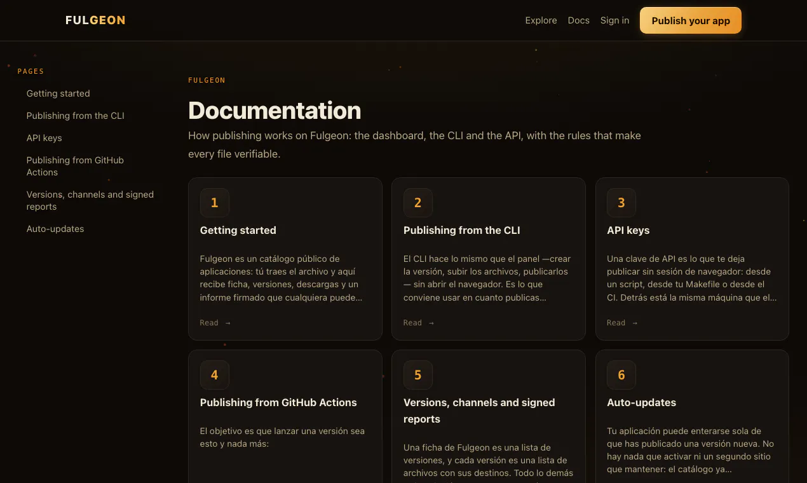Viewport: 807px width, 483px height.
Task: Click the text starting 'Fulgeon es un catálogo público'
Action: point(281,278)
